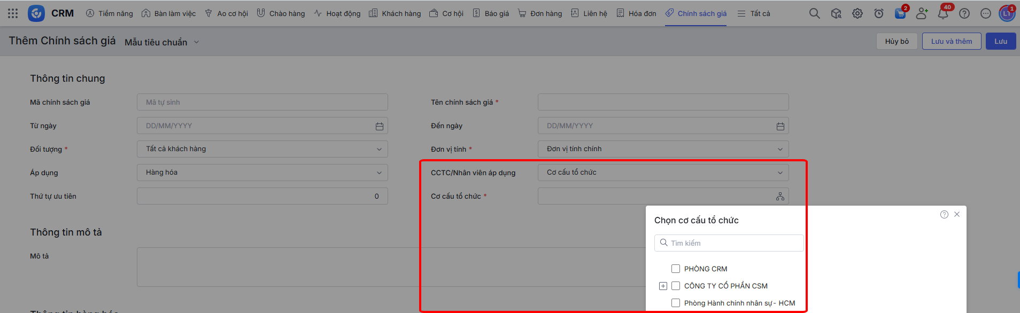This screenshot has height=313, width=1020.
Task: Open calendar picker for Từ ngày
Action: point(379,126)
